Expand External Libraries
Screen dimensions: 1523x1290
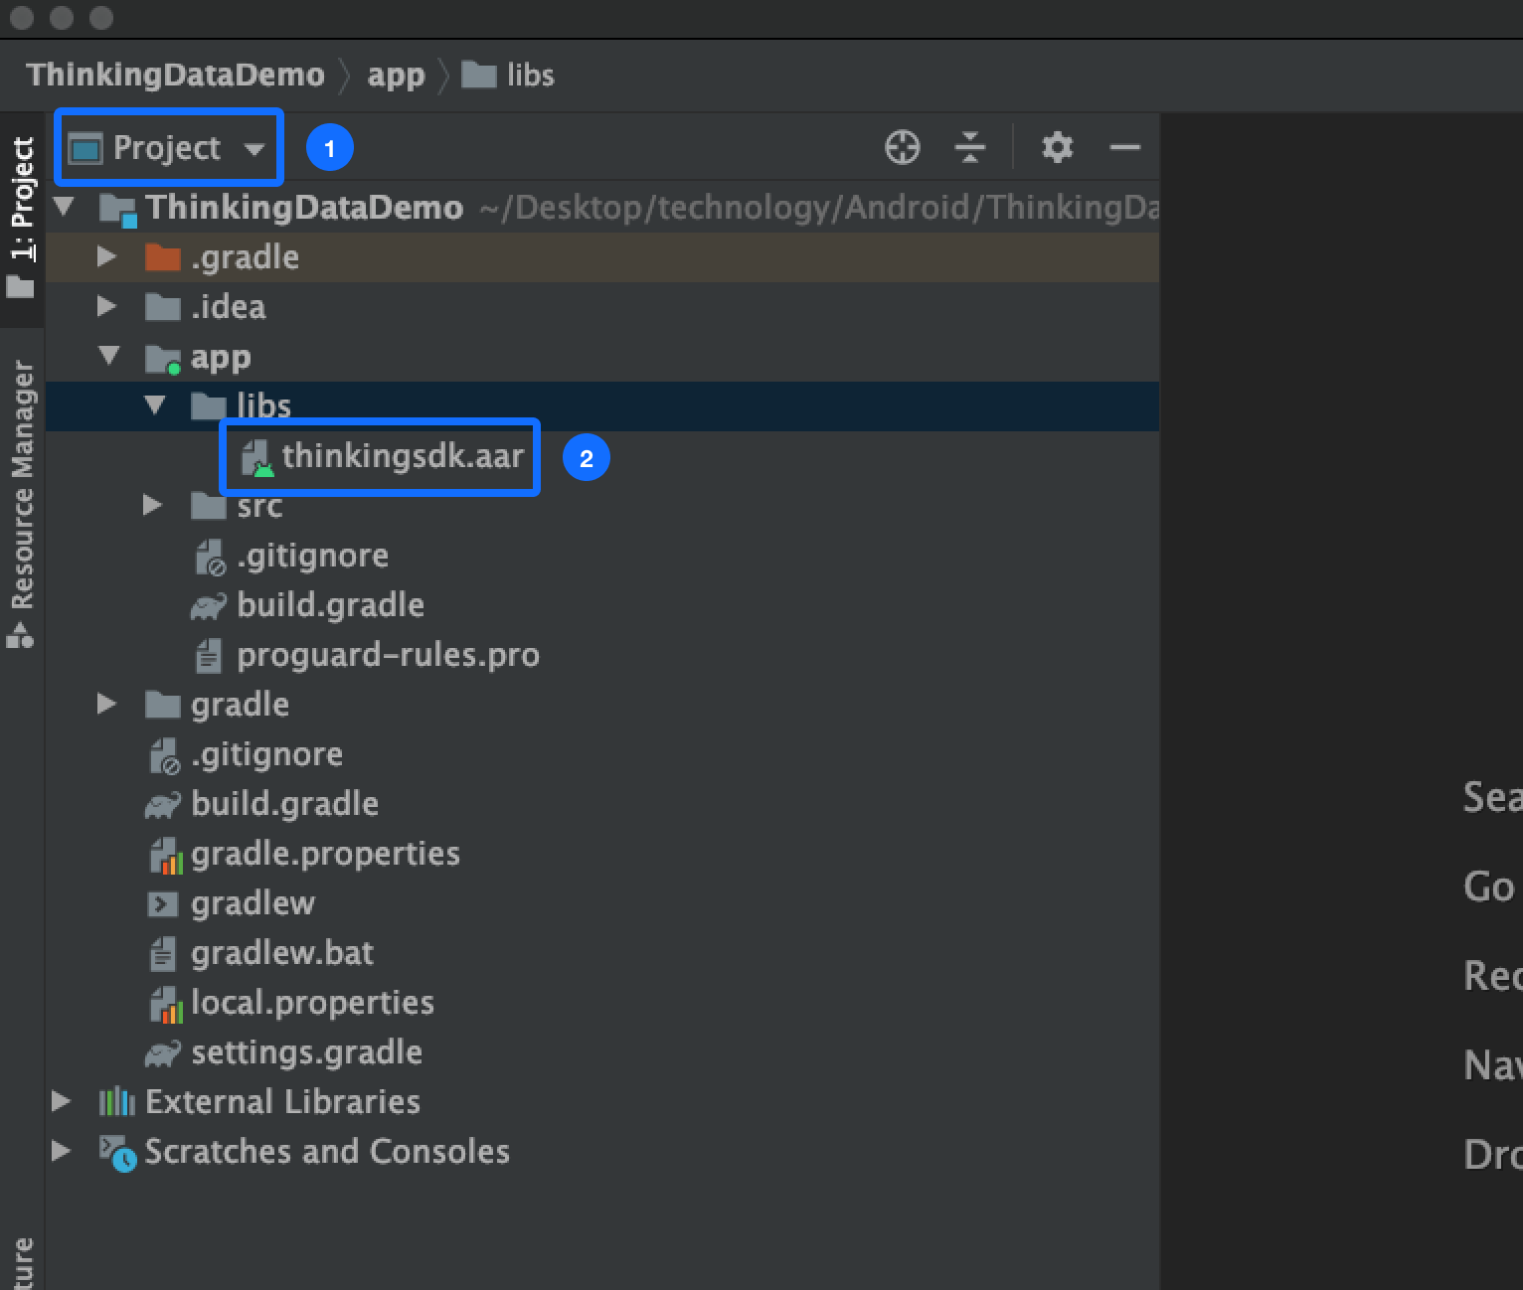[x=62, y=1101]
